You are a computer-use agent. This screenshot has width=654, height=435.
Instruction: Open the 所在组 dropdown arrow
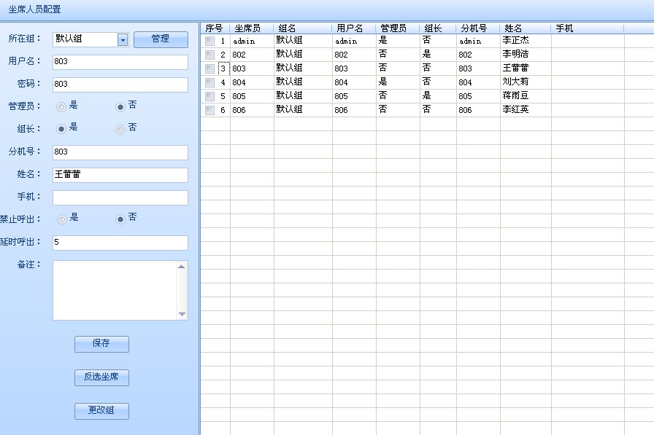coord(123,40)
